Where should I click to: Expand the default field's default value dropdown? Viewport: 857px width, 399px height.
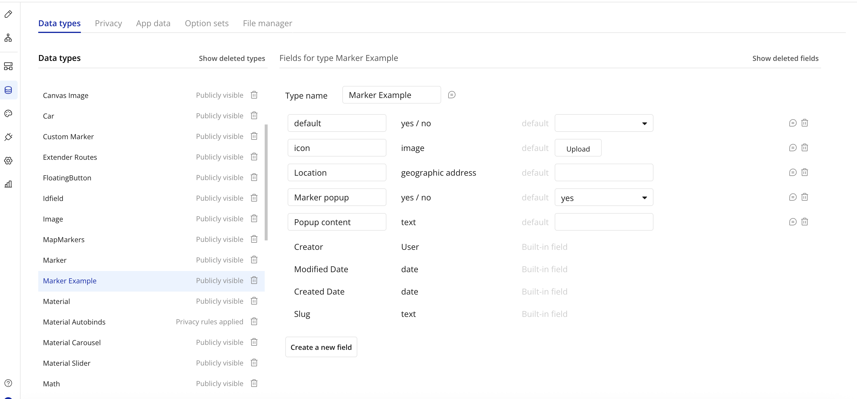pos(603,124)
